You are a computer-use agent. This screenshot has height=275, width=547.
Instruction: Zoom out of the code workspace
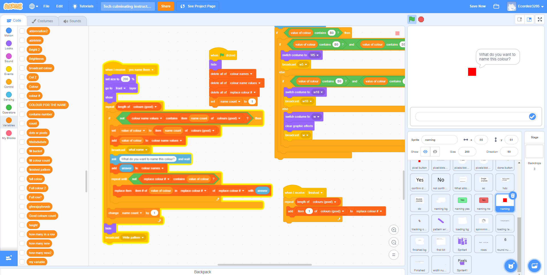point(394,242)
